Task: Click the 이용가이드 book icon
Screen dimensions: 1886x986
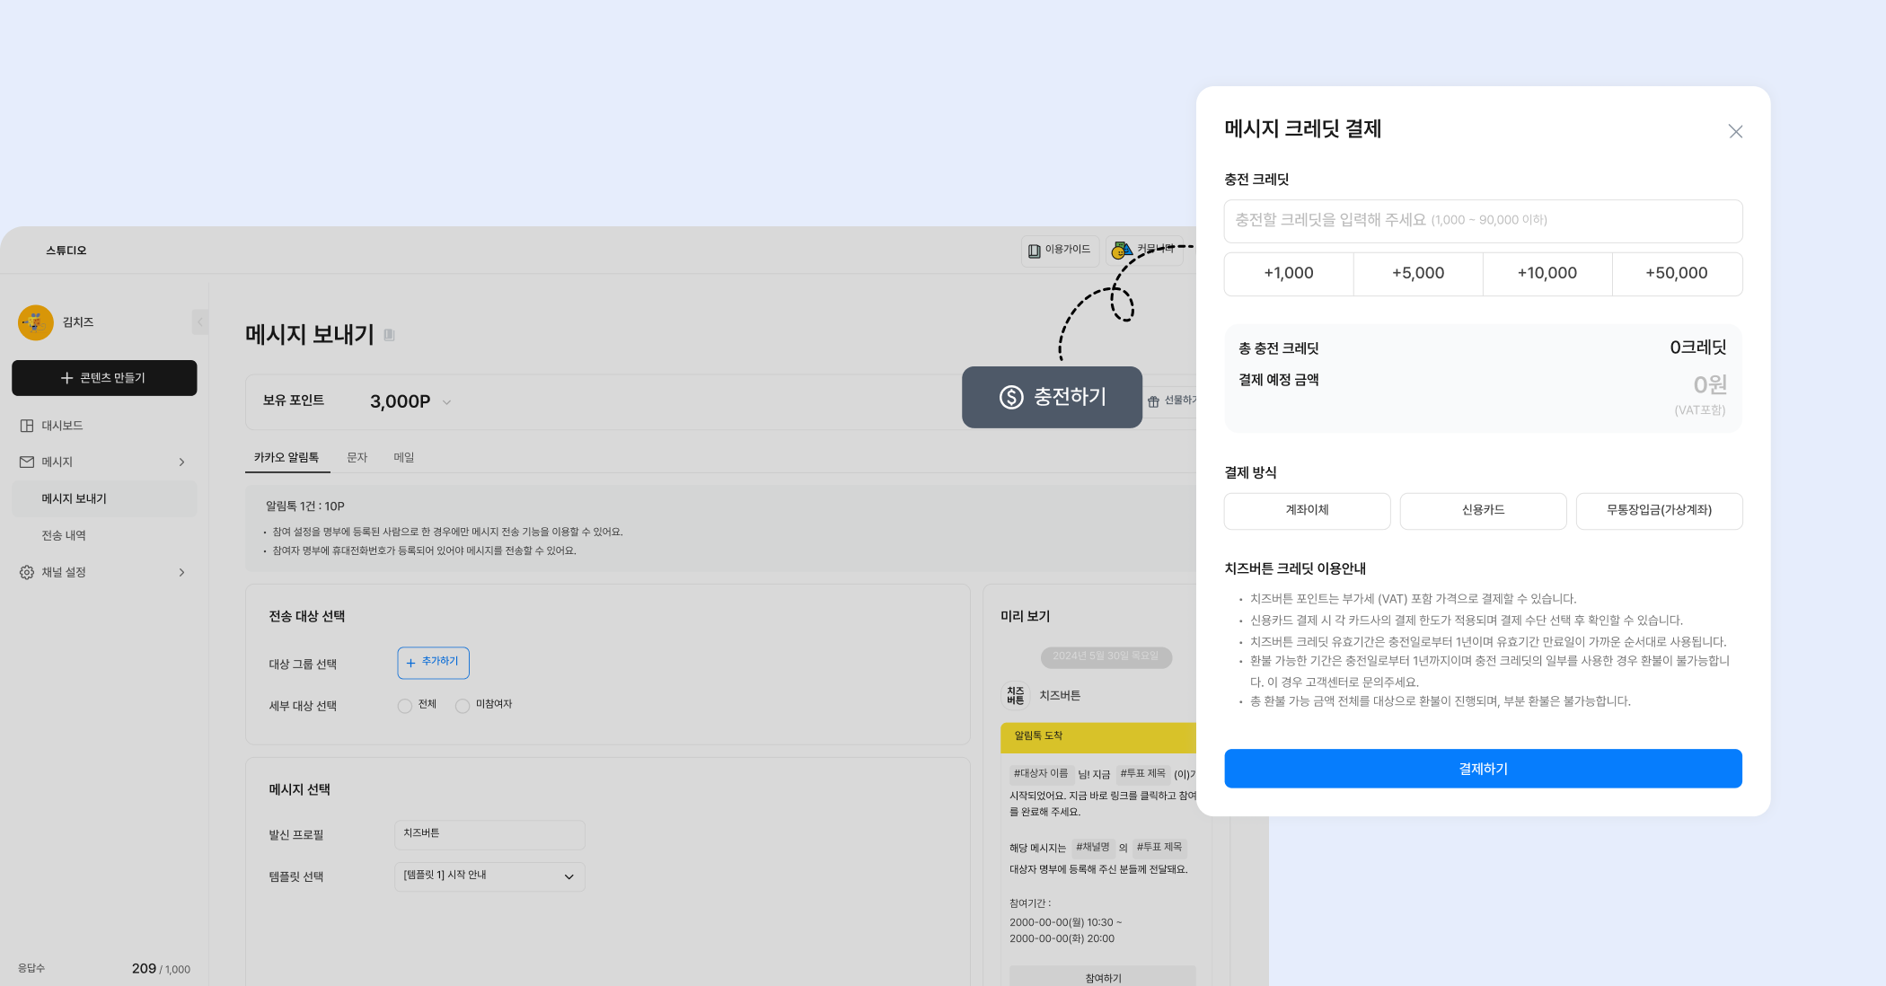Action: pyautogui.click(x=1035, y=251)
